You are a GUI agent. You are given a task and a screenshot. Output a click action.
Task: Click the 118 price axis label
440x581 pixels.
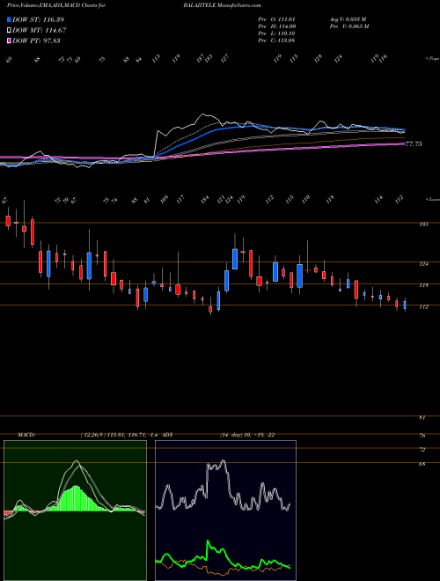click(424, 285)
